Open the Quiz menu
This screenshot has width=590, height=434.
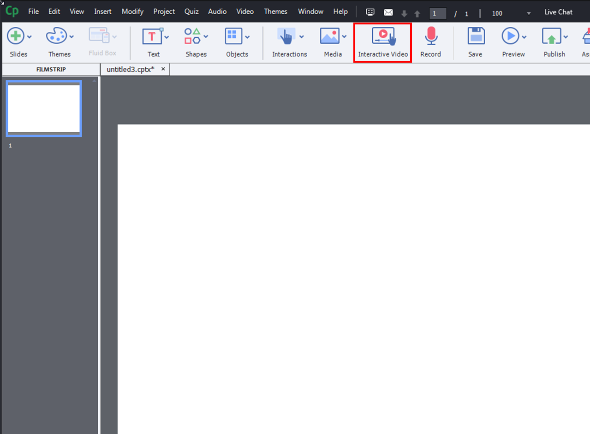[191, 12]
